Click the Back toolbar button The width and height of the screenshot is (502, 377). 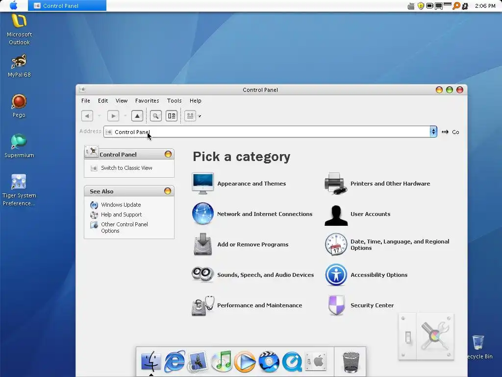point(87,116)
